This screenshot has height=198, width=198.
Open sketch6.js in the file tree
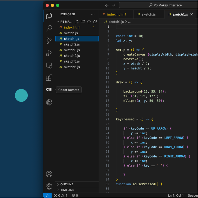point(77,67)
